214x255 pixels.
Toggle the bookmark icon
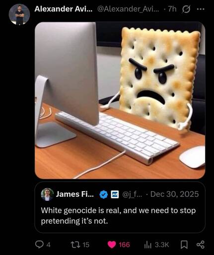(x=184, y=245)
